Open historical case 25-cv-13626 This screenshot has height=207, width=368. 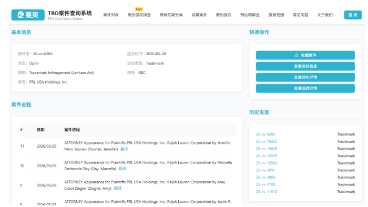267,149
